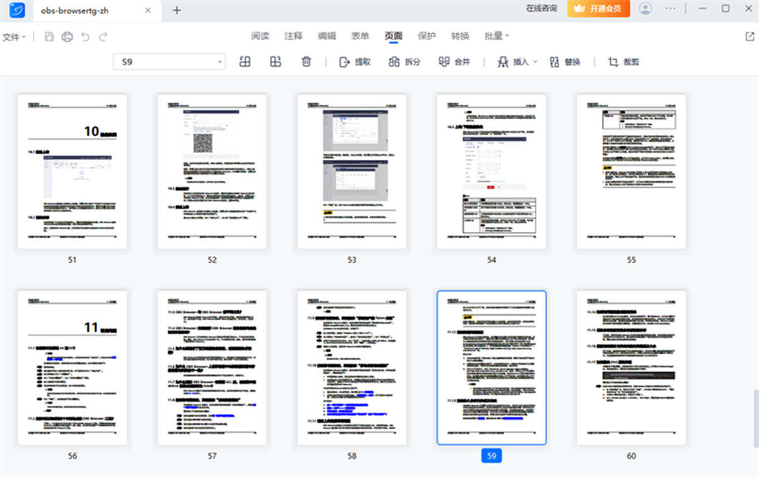Screen dimensions: 759x478
Task: Rotate the selected page right
Action: tap(275, 61)
